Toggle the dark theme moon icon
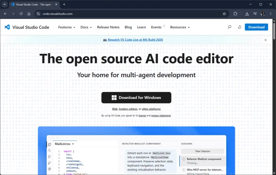The image size is (276, 175). click(x=239, y=27)
